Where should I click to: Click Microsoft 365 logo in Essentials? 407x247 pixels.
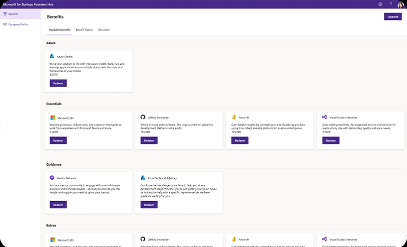pos(53,118)
